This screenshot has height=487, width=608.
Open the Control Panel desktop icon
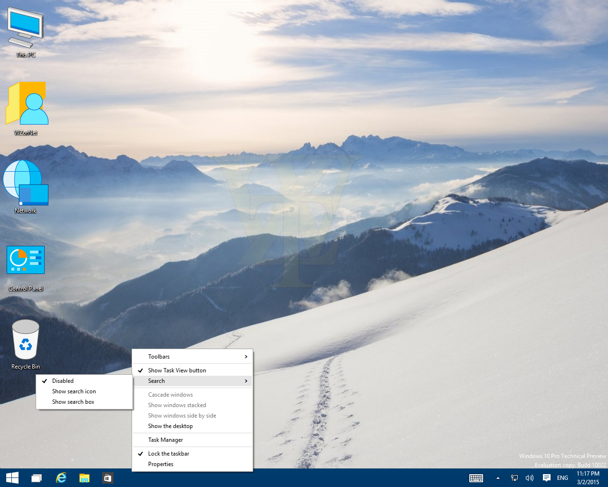[x=26, y=261]
